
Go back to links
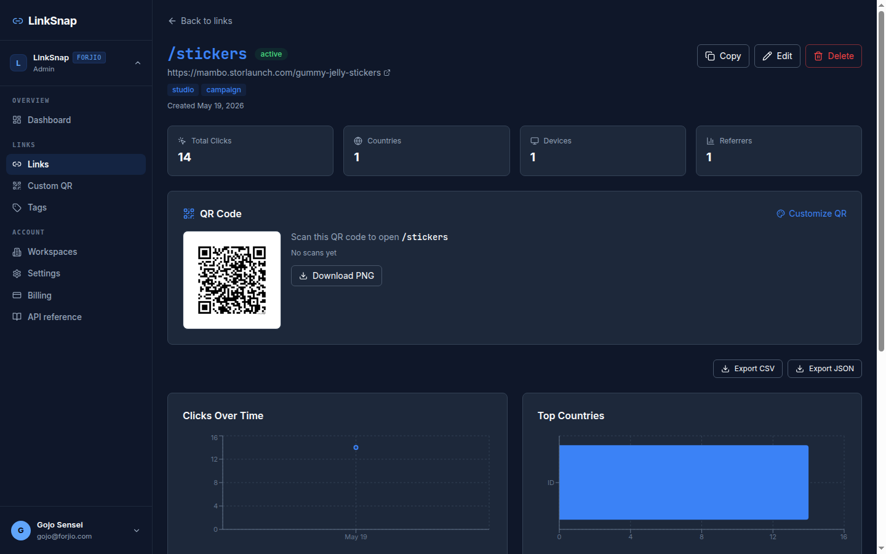[x=200, y=21]
